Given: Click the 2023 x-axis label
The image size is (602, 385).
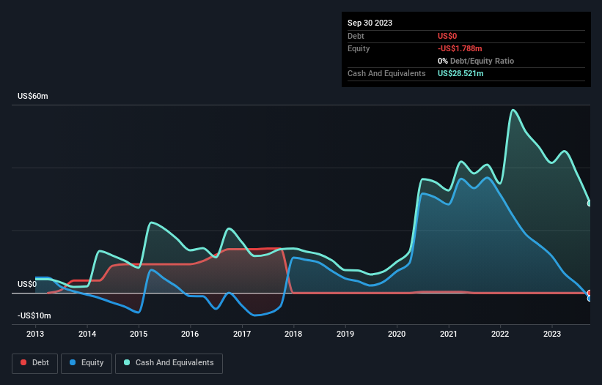Looking at the screenshot, I should pyautogui.click(x=552, y=334).
